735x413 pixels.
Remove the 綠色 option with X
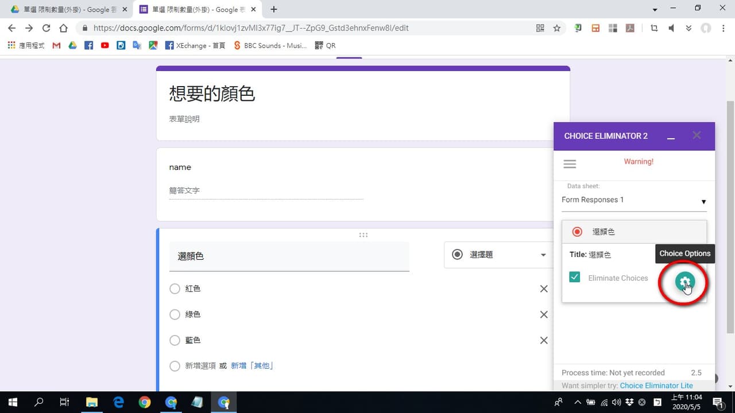[x=544, y=314]
